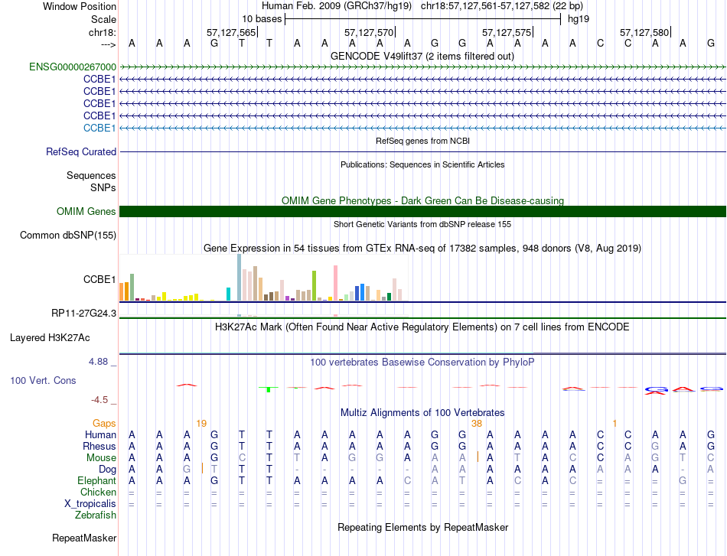Click the RP11-27G24.3 gene label
Image resolution: width=727 pixels, height=556 pixels.
(83, 314)
